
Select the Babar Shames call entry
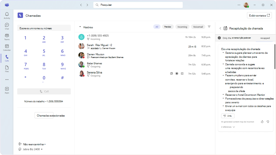pyautogui.click(x=145, y=64)
